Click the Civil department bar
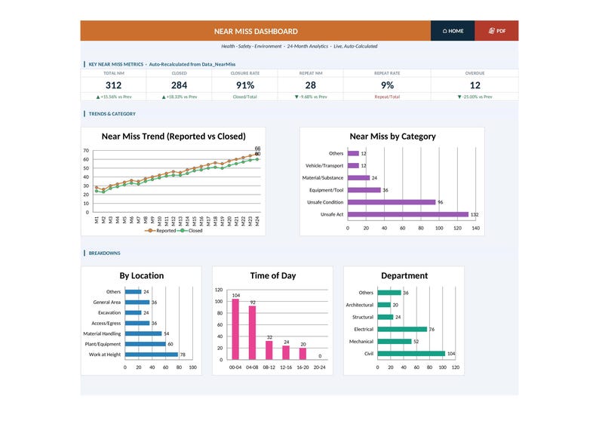Image resolution: width=599 pixels, height=424 pixels. [411, 354]
